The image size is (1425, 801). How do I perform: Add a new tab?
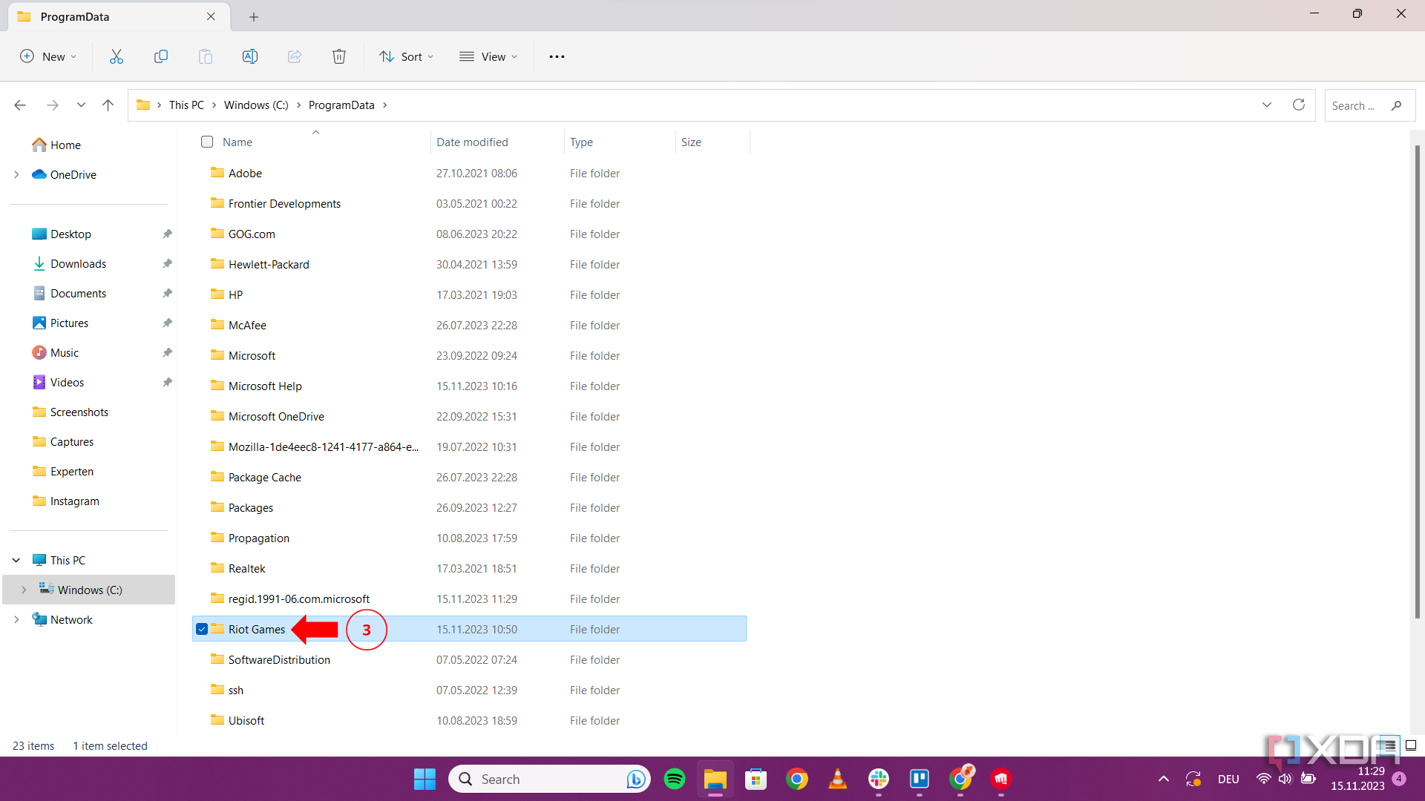pos(254,16)
